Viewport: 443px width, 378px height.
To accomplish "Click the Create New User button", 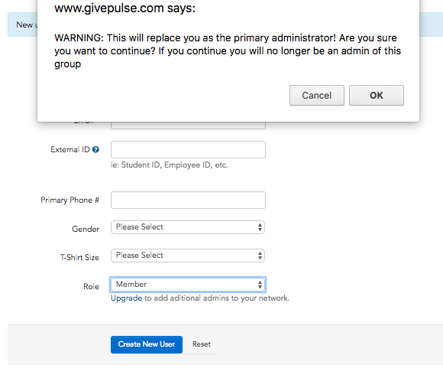I will 147,344.
